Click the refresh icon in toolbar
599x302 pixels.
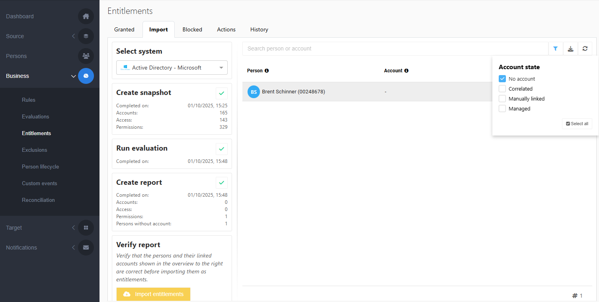click(x=585, y=48)
